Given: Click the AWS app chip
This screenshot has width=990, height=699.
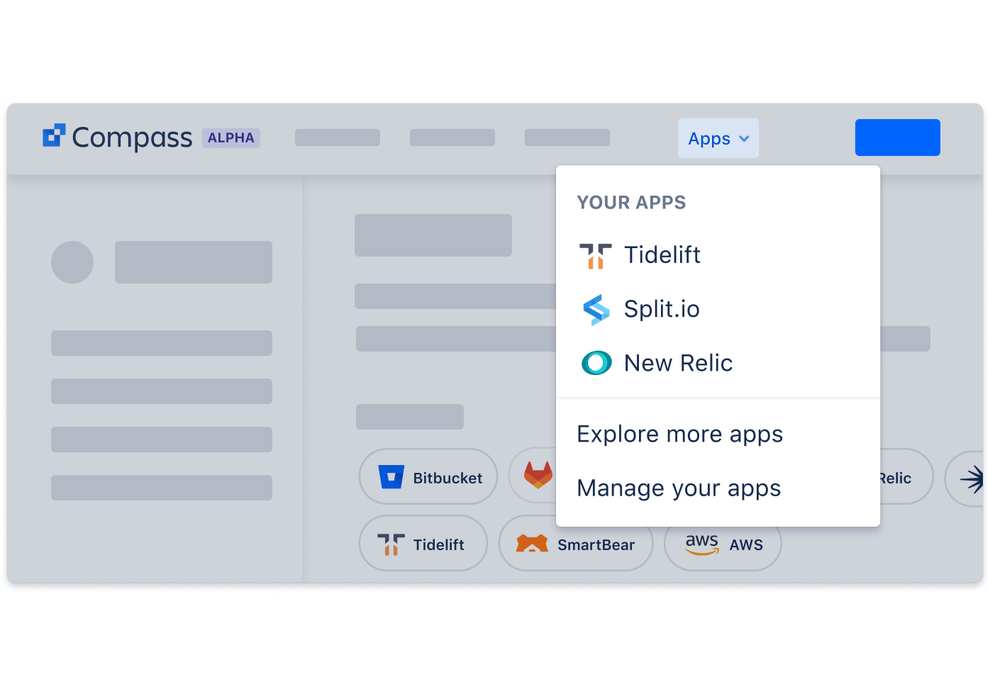Looking at the screenshot, I should click(x=723, y=547).
